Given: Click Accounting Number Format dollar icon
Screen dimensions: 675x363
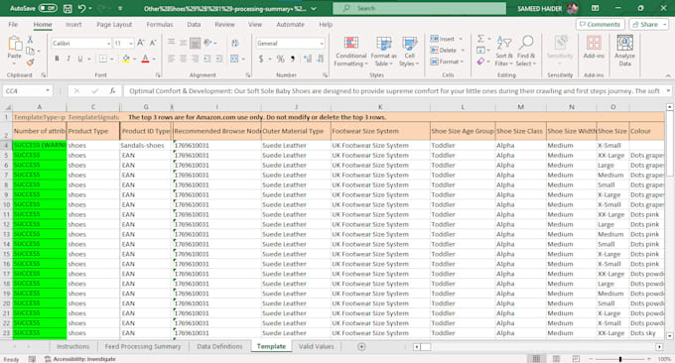Looking at the screenshot, I should 261,59.
